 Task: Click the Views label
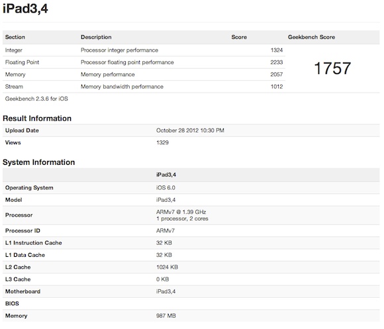click(13, 143)
